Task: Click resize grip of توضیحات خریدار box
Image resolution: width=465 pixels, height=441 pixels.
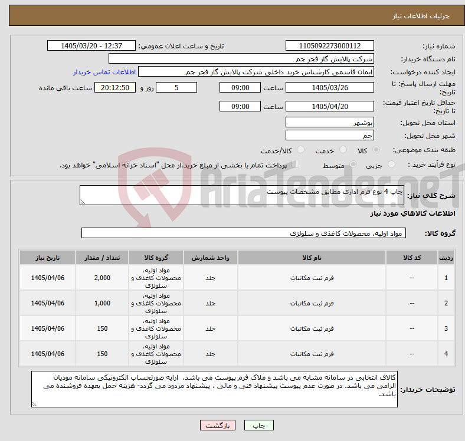Action: click(x=34, y=404)
